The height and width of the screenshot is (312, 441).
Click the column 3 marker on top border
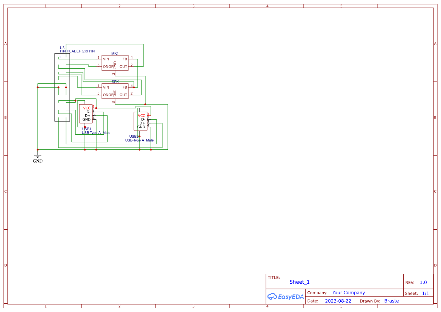click(193, 6)
